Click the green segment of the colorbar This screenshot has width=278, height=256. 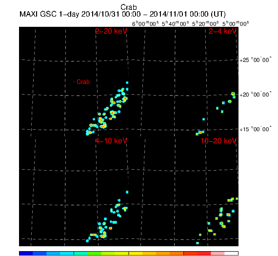pyautogui.click(x=94, y=254)
